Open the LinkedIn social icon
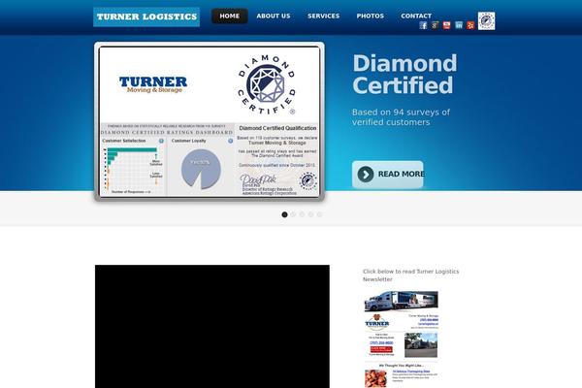 pyautogui.click(x=459, y=25)
